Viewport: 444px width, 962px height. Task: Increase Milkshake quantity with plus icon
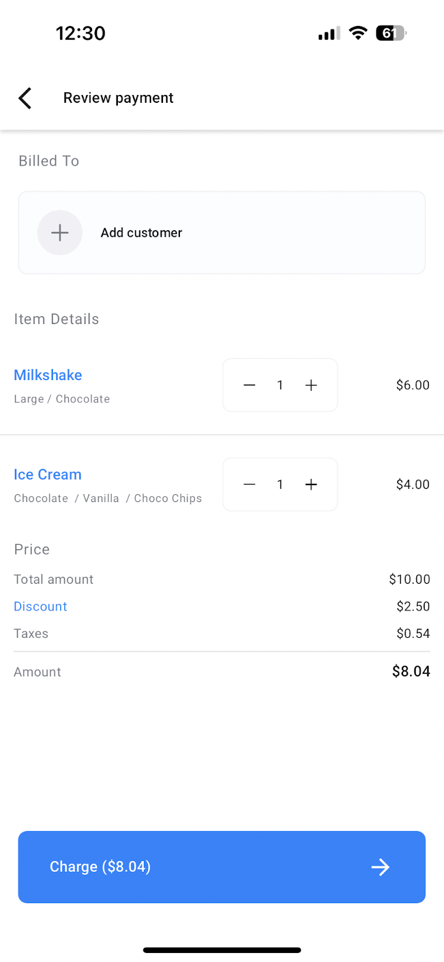point(311,385)
